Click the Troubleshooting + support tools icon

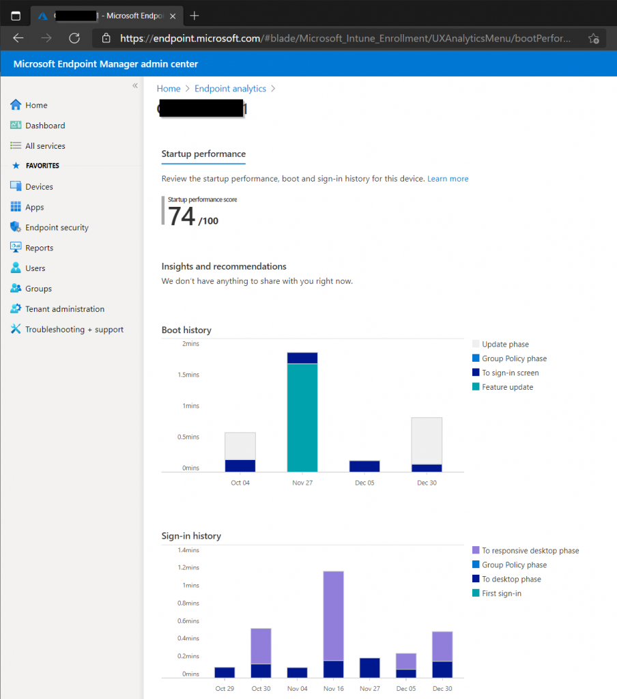tap(16, 329)
